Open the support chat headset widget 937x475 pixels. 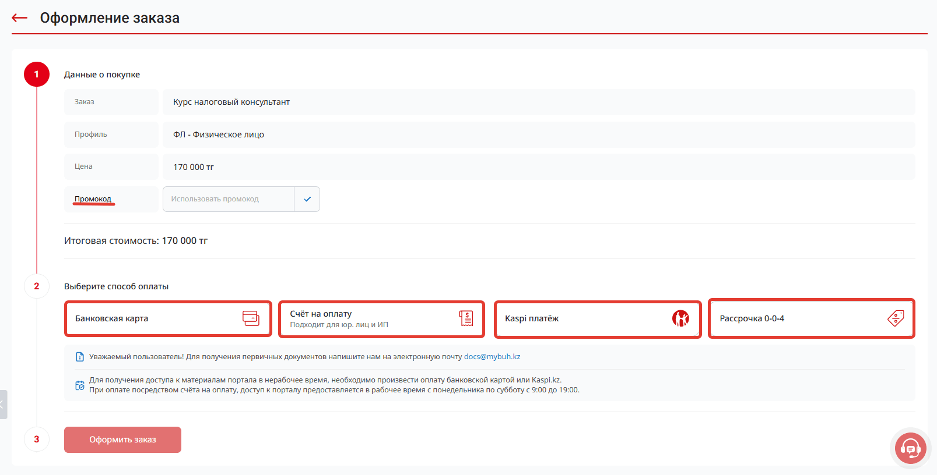tap(910, 448)
